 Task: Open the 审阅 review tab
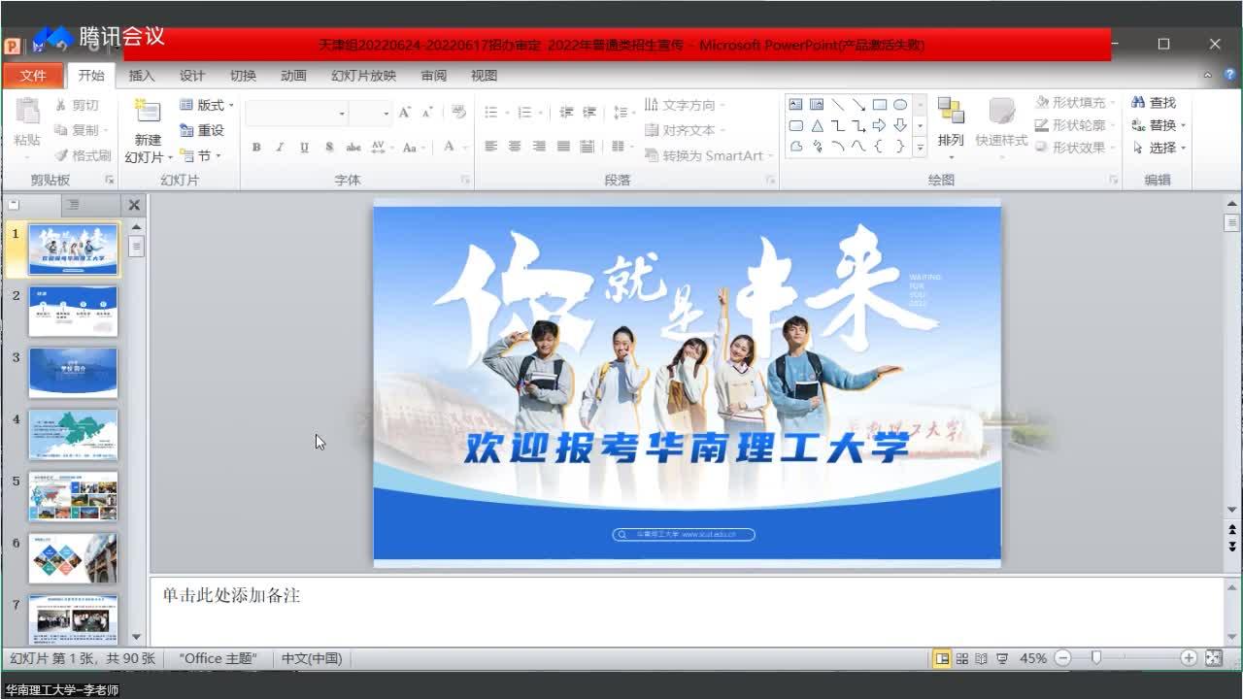(x=434, y=76)
